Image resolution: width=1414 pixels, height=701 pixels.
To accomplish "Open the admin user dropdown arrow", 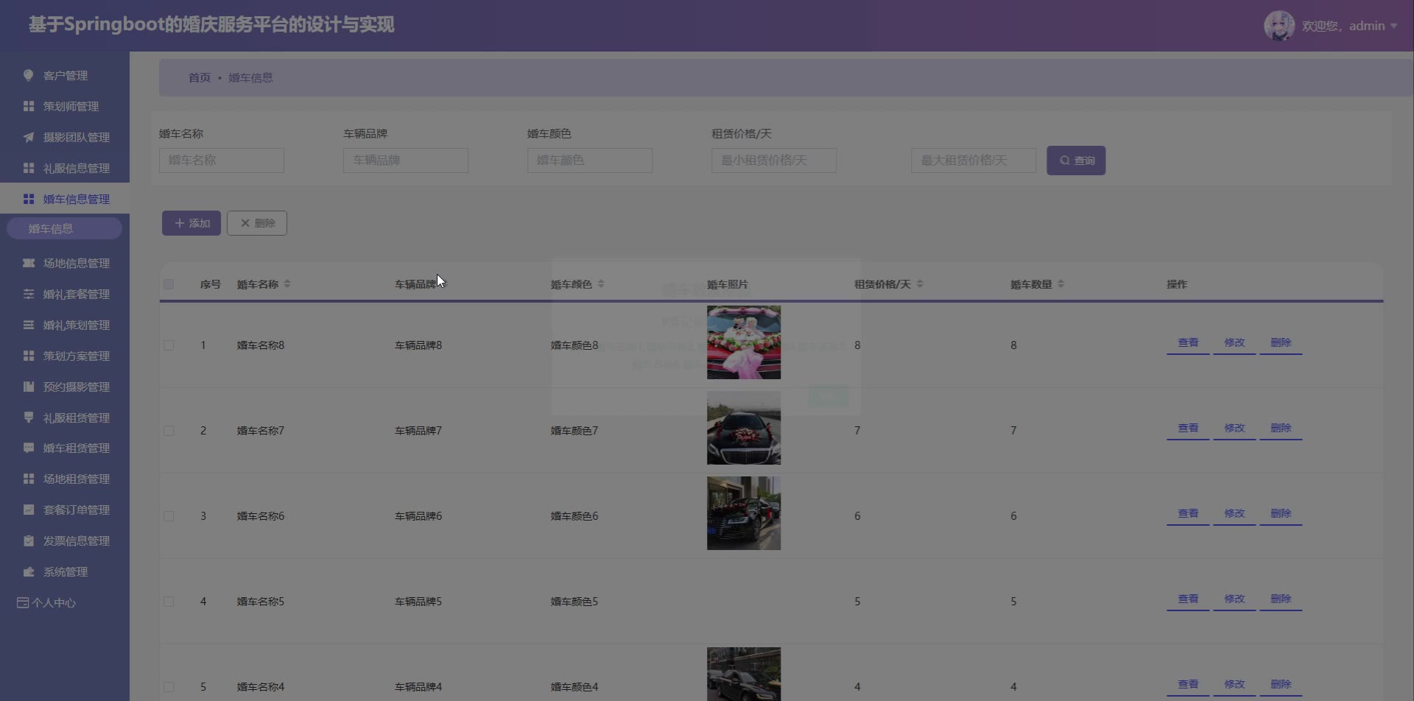I will (1393, 26).
